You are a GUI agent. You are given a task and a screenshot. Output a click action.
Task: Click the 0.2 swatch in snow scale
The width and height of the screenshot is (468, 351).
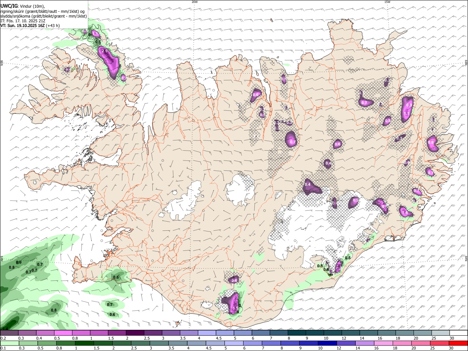click(10, 333)
